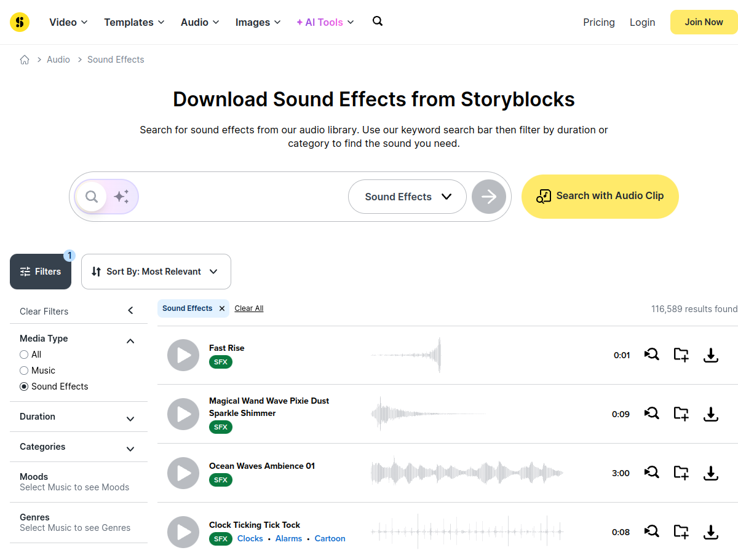Download Ocean Waves Ambience 01
The height and width of the screenshot is (553, 738).
pos(711,473)
